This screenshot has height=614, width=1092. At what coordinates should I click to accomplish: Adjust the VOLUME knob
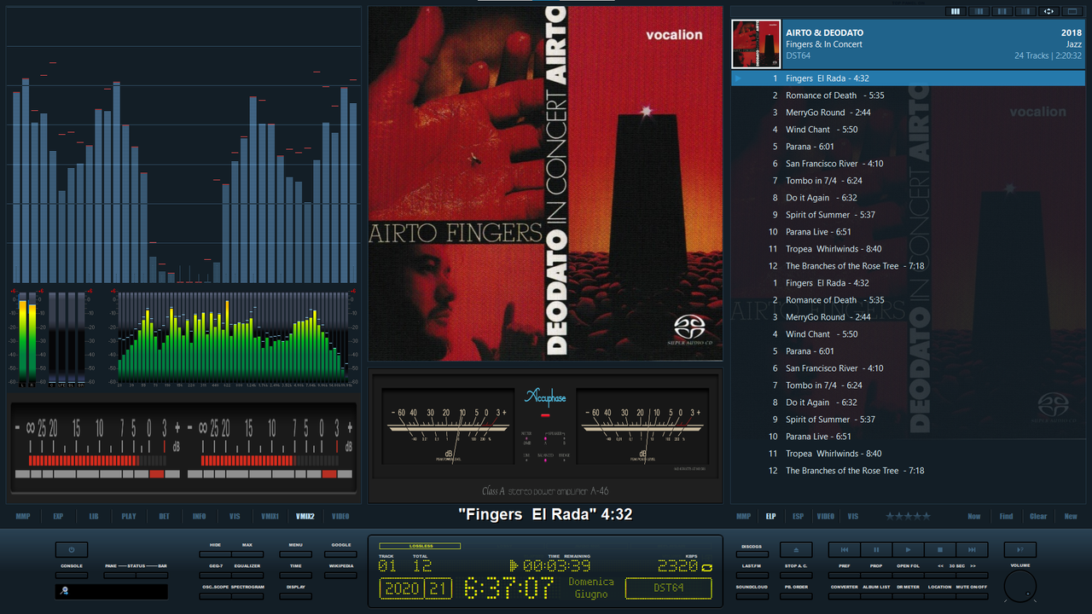coord(1020,587)
